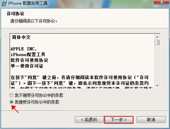This screenshot has height=129, width=170.
Task: Click the license scrollbar up arrow
Action: [157, 37]
